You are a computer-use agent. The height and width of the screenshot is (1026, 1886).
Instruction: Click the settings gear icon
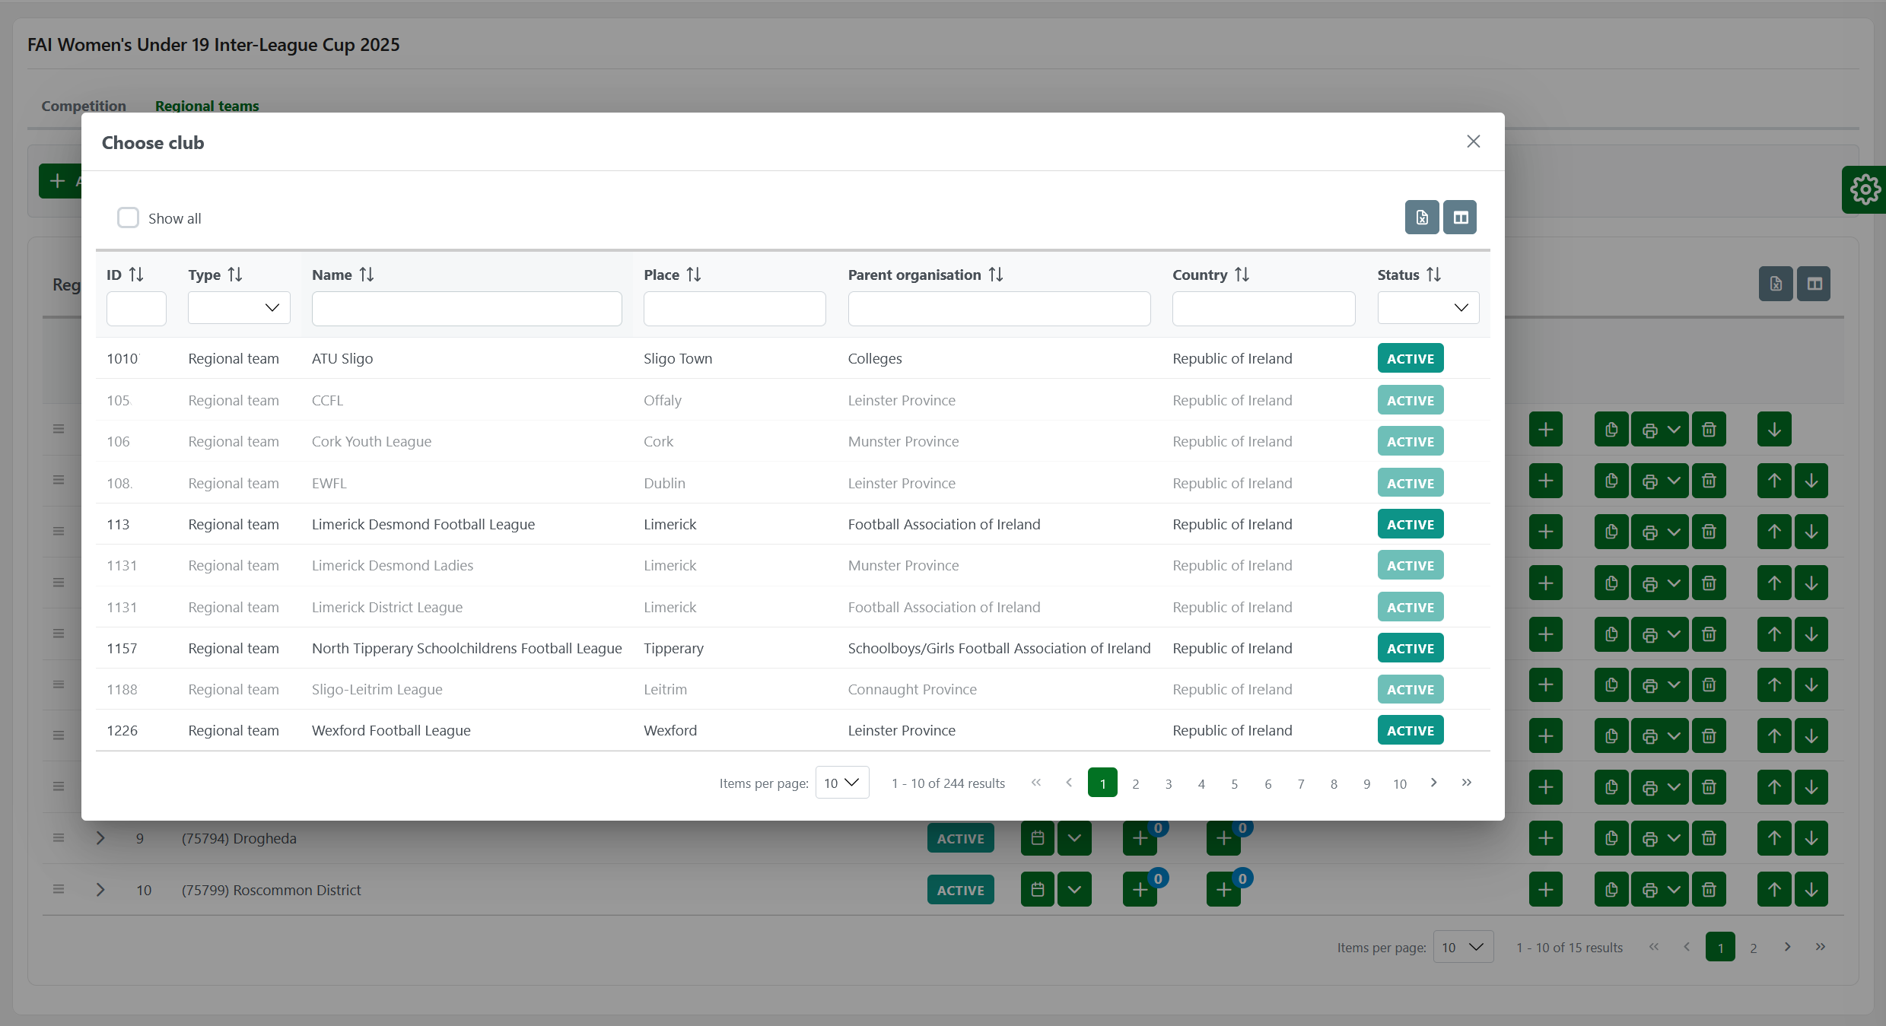[1865, 189]
